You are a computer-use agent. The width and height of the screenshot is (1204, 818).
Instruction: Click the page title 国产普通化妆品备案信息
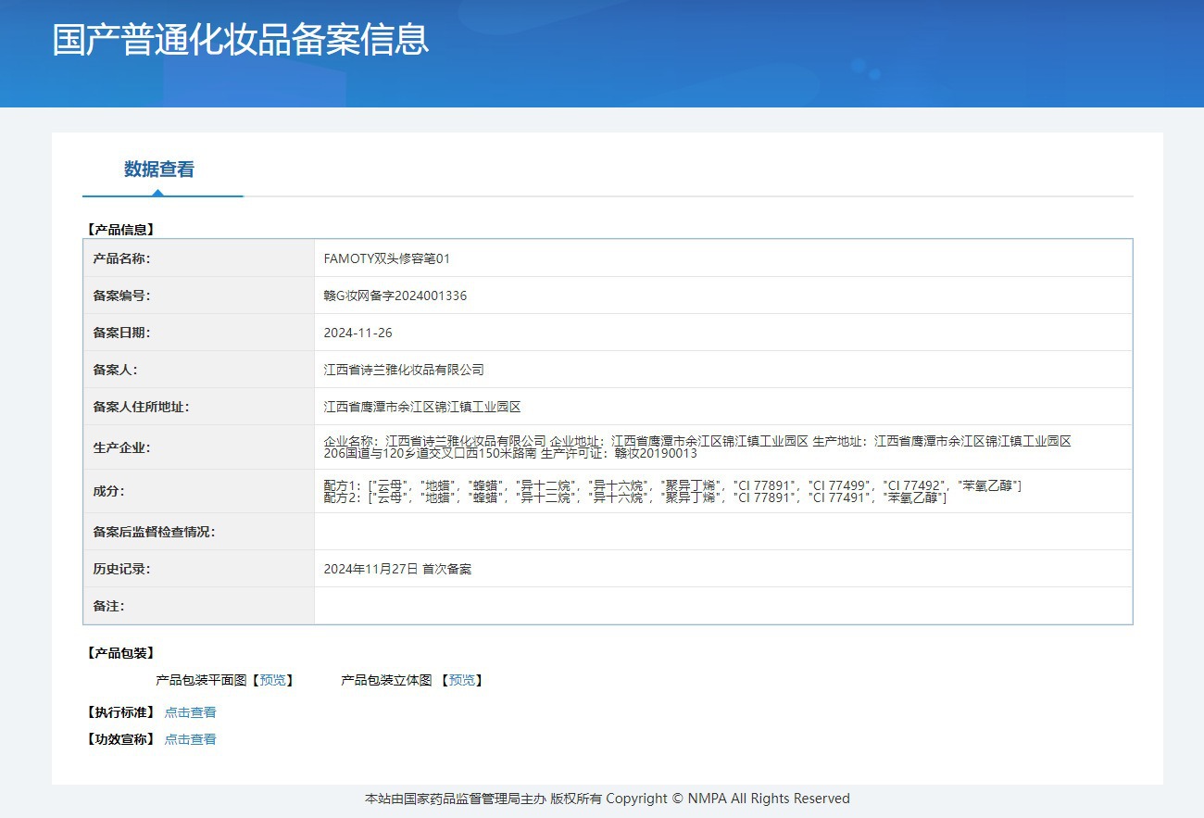[241, 40]
